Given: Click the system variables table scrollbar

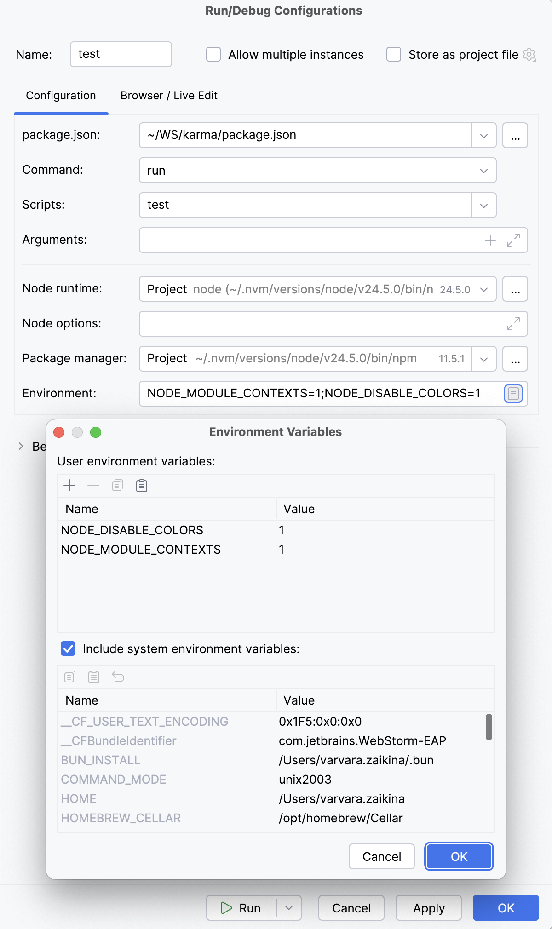Looking at the screenshot, I should pyautogui.click(x=489, y=727).
